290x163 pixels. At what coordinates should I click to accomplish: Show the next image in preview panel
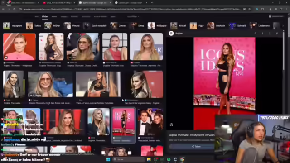[x=262, y=34]
